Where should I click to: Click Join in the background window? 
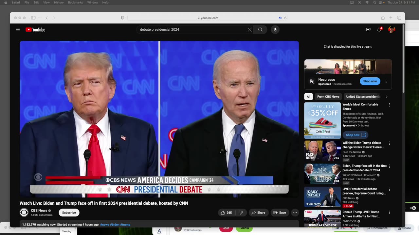226,228
